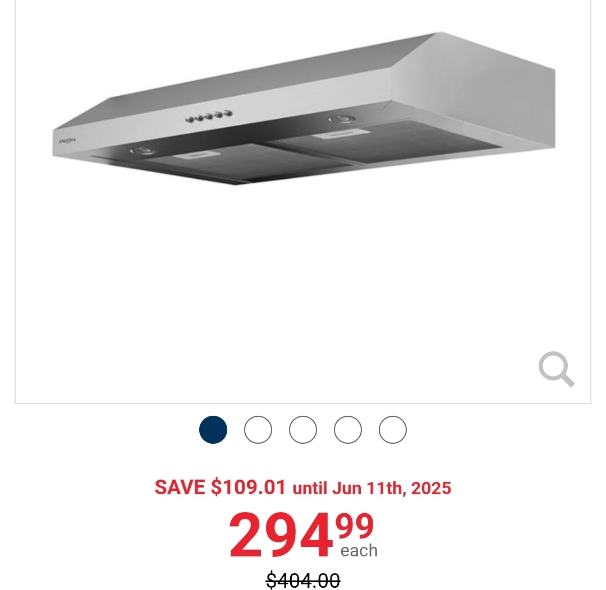
Task: Click the row of control knobs on hood
Action: click(209, 116)
